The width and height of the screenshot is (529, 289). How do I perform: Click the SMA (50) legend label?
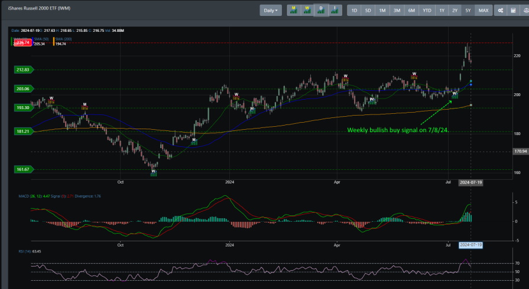pos(41,39)
